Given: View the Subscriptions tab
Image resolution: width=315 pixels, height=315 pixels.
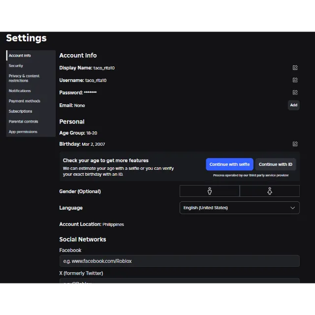Looking at the screenshot, I should [x=20, y=111].
